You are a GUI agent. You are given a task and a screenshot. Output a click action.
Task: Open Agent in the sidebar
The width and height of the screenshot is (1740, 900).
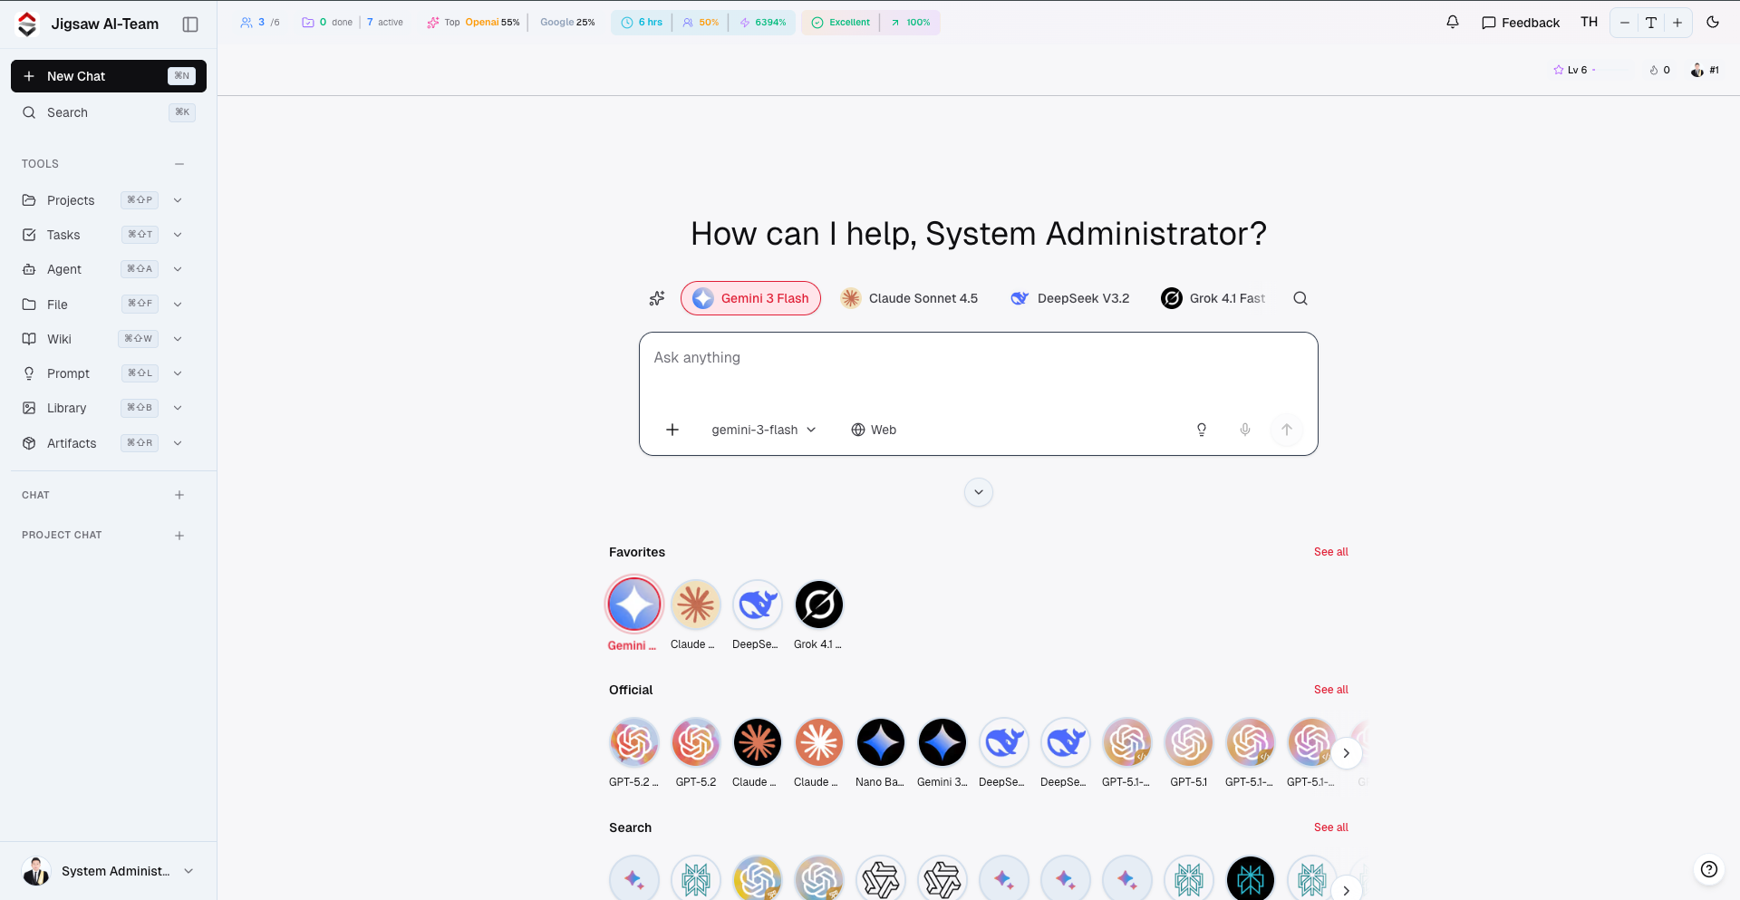(64, 269)
